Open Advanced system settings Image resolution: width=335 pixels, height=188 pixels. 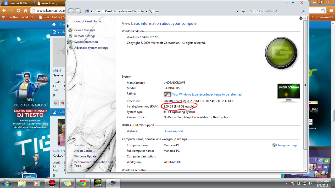[x=91, y=48]
